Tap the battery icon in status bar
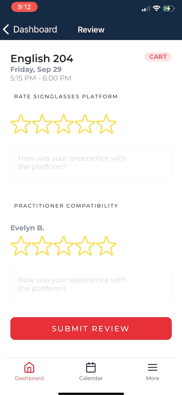 pyautogui.click(x=169, y=9)
